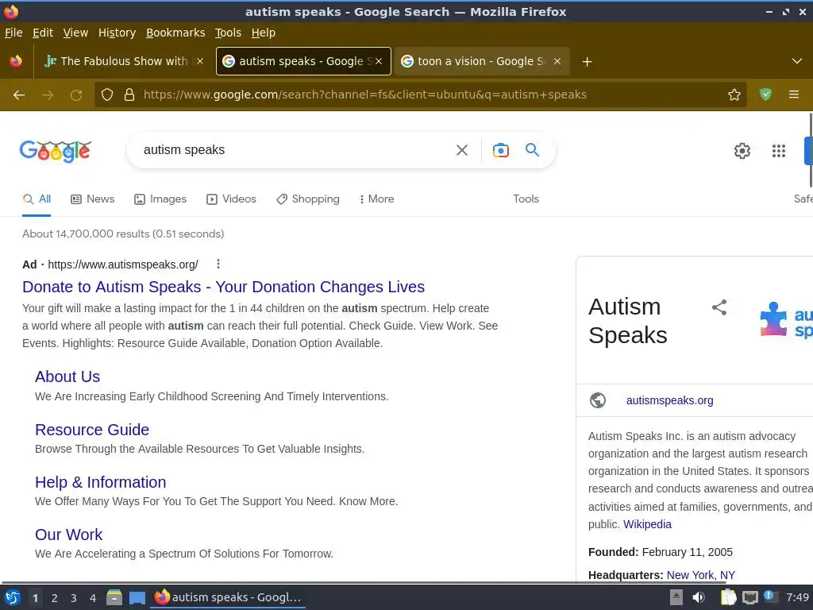This screenshot has width=813, height=610.
Task: Select the Shopping results tab
Action: 308,199
